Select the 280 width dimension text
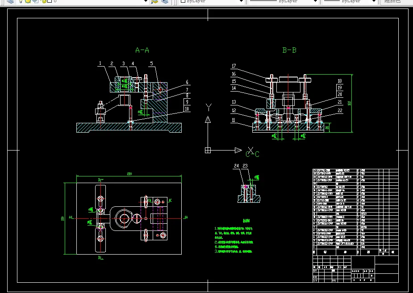The image size is (413, 293). tap(129, 174)
